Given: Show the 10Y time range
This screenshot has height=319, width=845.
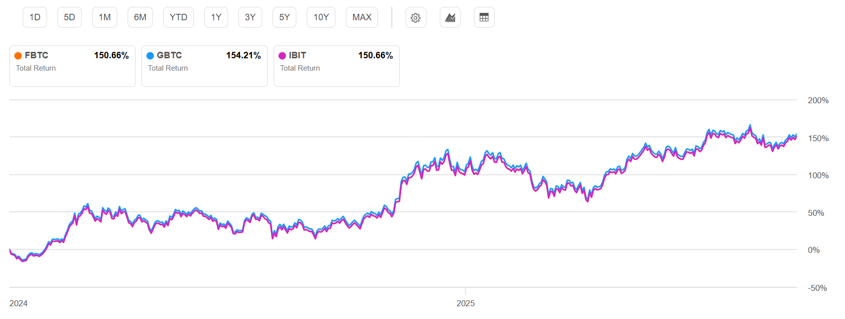Looking at the screenshot, I should [321, 18].
